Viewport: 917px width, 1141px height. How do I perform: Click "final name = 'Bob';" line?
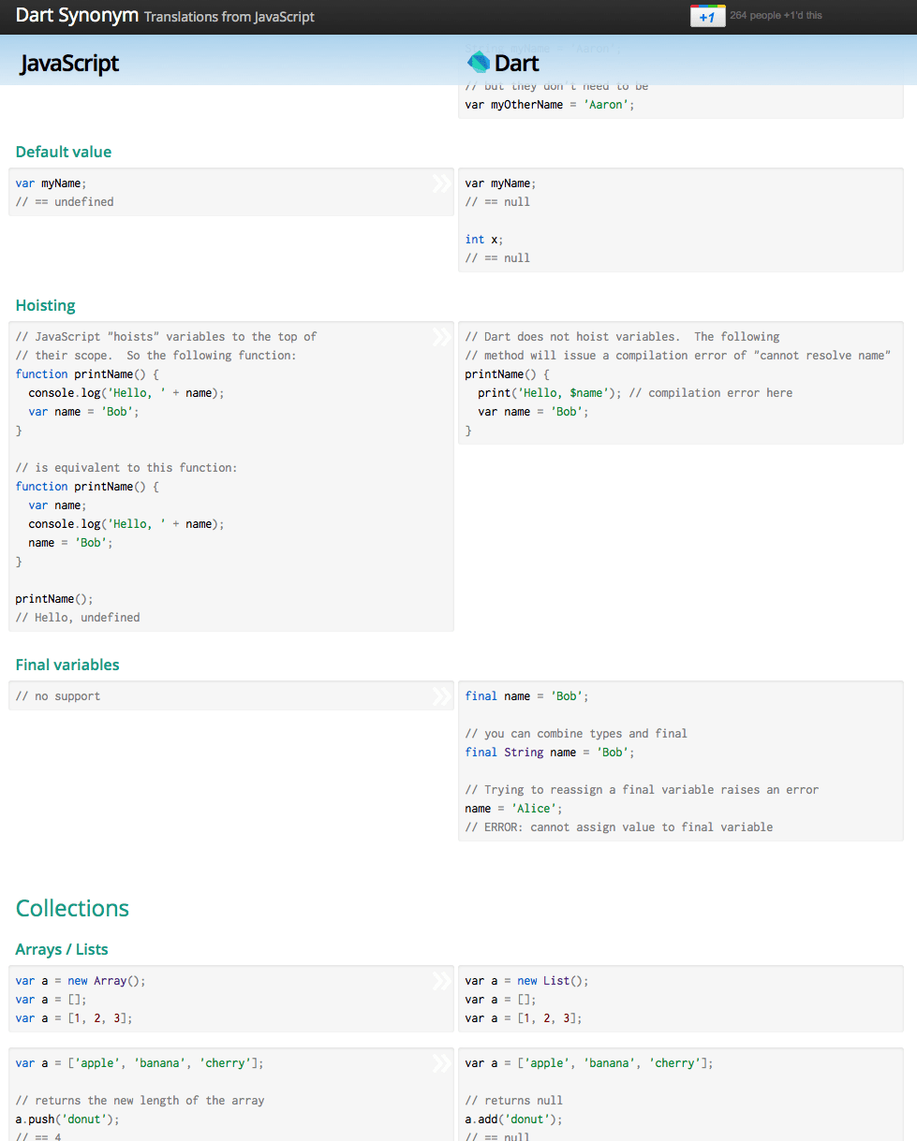(527, 696)
